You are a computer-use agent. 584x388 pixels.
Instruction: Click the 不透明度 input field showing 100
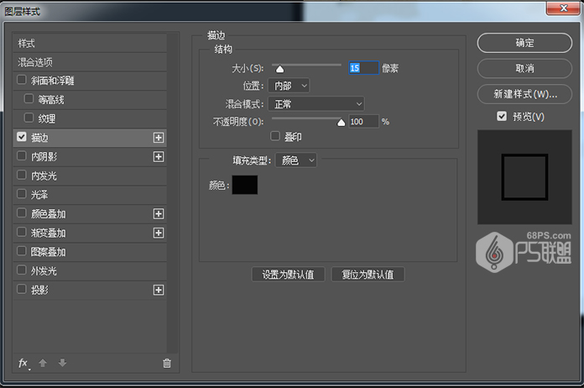[x=363, y=122]
